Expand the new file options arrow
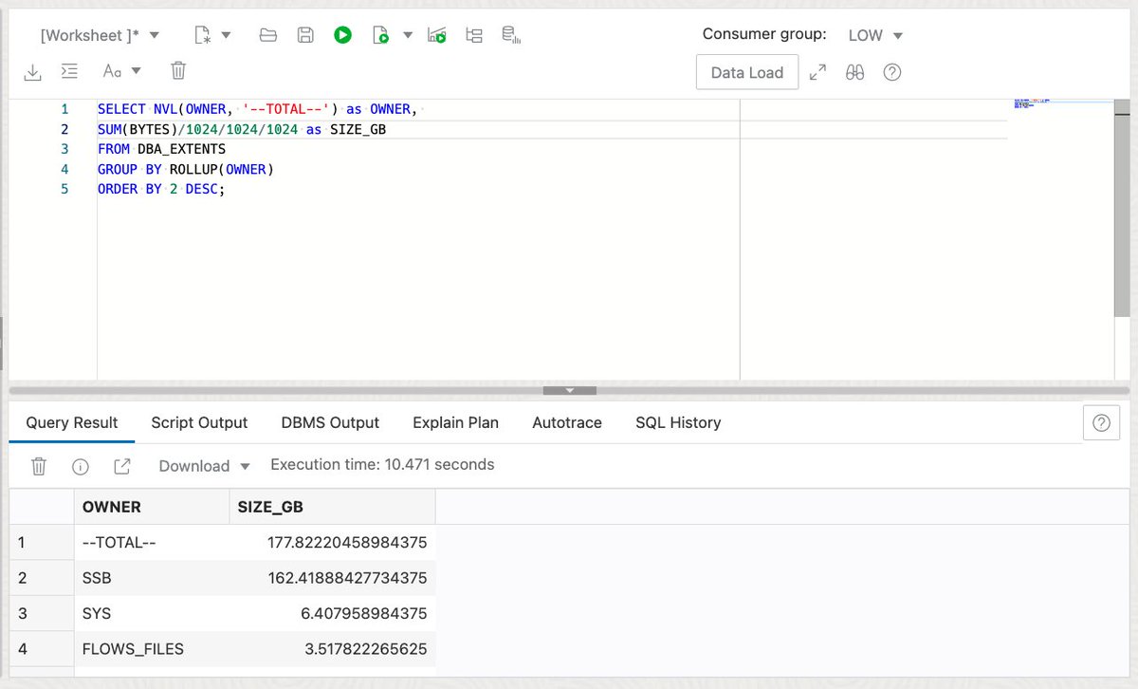1138x689 pixels. point(226,35)
